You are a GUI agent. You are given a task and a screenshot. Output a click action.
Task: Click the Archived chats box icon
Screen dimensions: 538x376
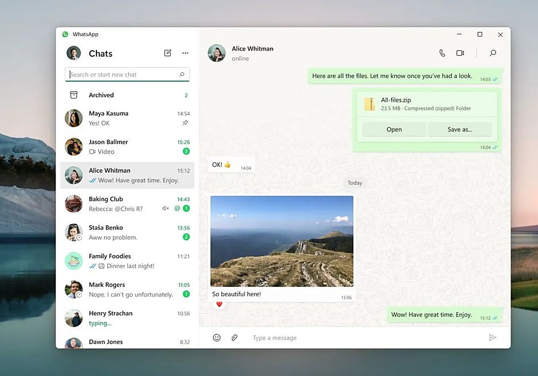[73, 95]
